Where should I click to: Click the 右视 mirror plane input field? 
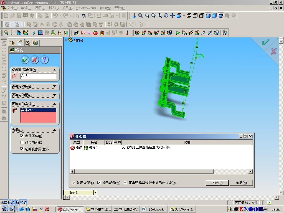(38, 76)
